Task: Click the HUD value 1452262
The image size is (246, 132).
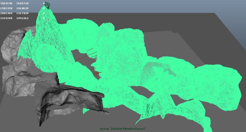Action: [22, 18]
